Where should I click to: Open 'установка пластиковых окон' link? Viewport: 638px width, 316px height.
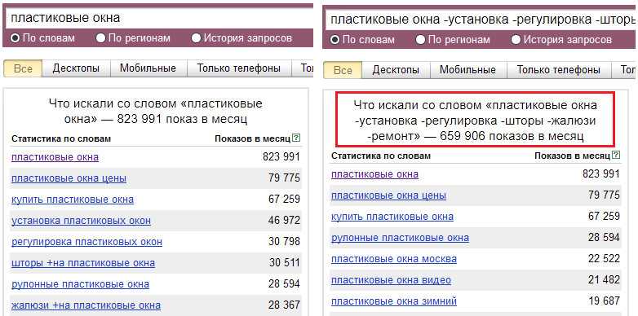(81, 221)
